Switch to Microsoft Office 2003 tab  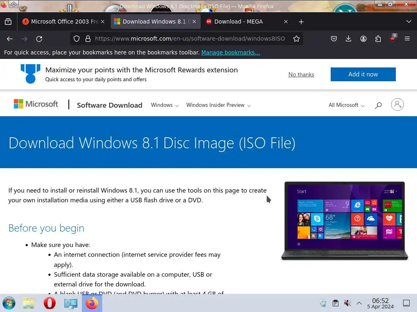point(64,22)
